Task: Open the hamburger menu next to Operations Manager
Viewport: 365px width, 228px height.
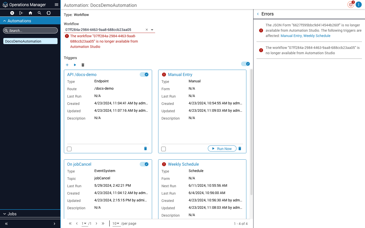Action: tap(57, 5)
